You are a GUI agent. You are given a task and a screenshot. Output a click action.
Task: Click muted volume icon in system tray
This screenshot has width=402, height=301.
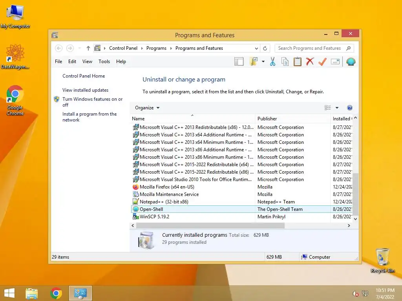[355, 294]
